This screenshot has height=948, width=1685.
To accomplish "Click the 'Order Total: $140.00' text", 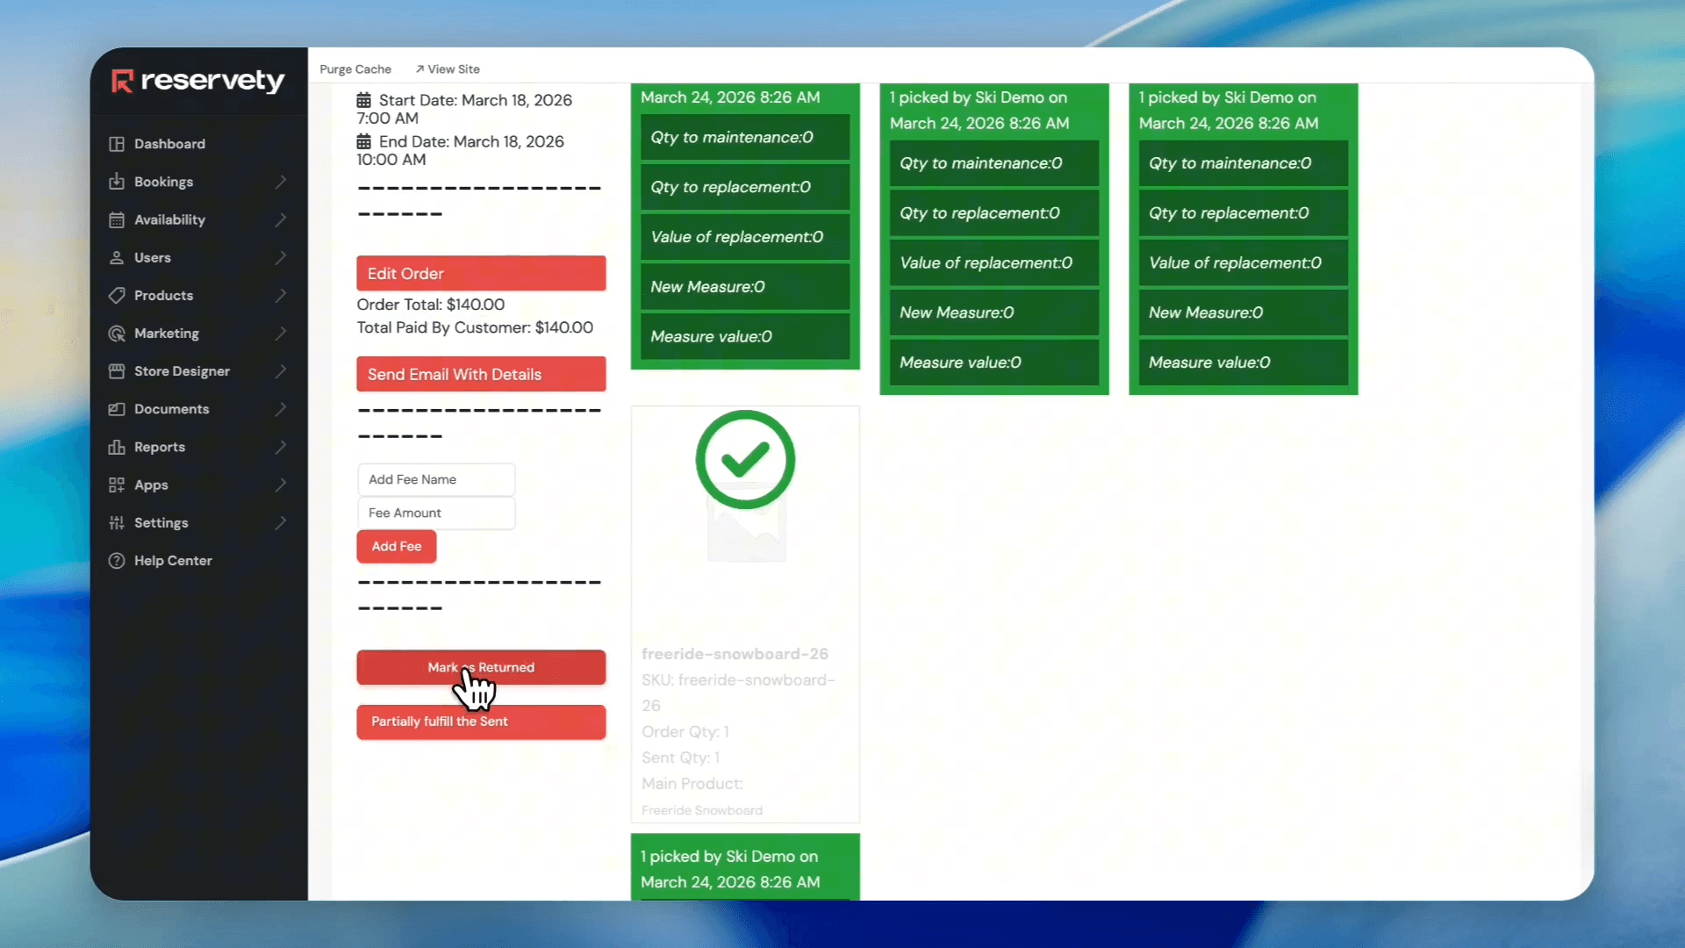I will 431,305.
